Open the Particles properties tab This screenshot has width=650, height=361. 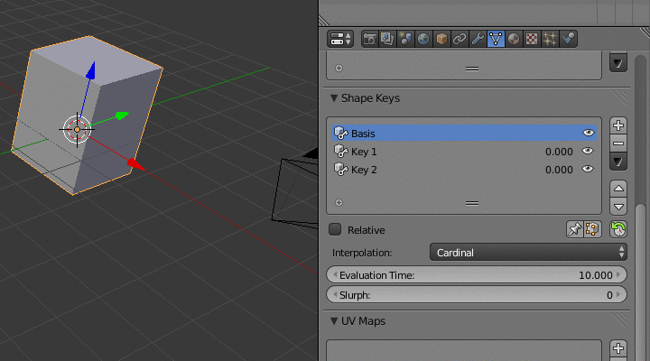(550, 39)
